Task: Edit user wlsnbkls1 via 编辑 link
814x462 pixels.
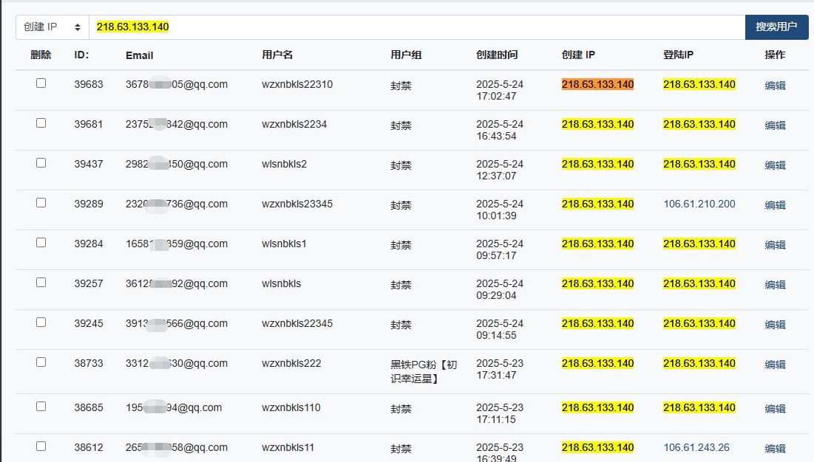Action: (775, 245)
